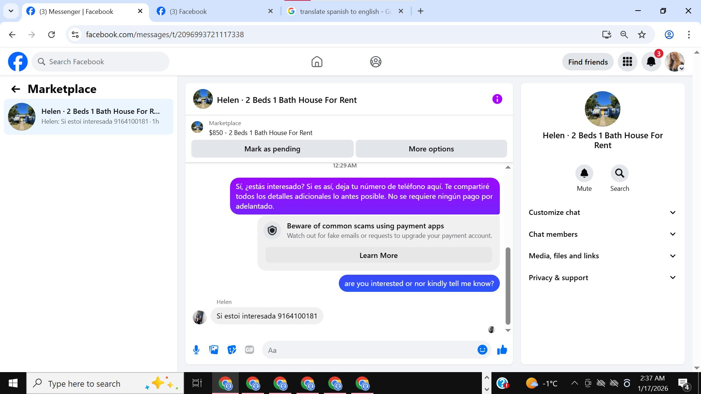Open the GIF picker
The image size is (701, 394).
(249, 350)
